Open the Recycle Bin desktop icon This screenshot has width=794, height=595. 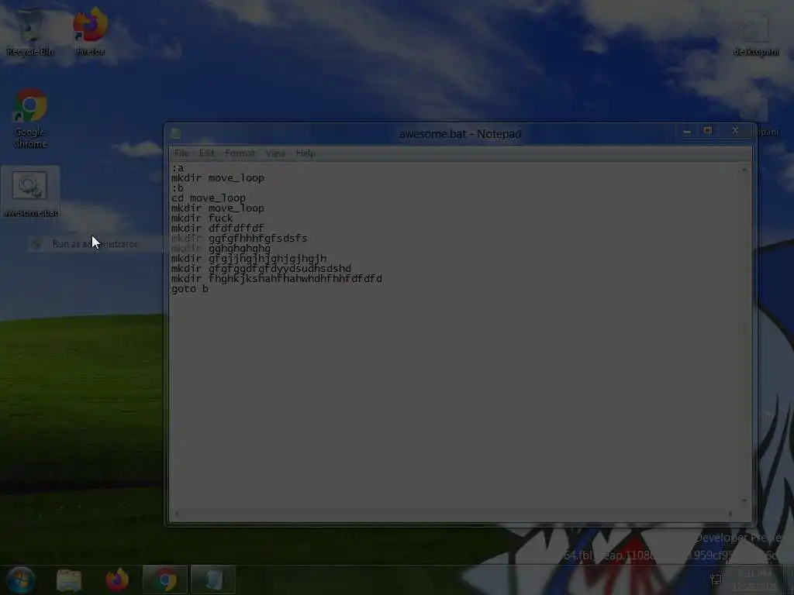click(30, 31)
